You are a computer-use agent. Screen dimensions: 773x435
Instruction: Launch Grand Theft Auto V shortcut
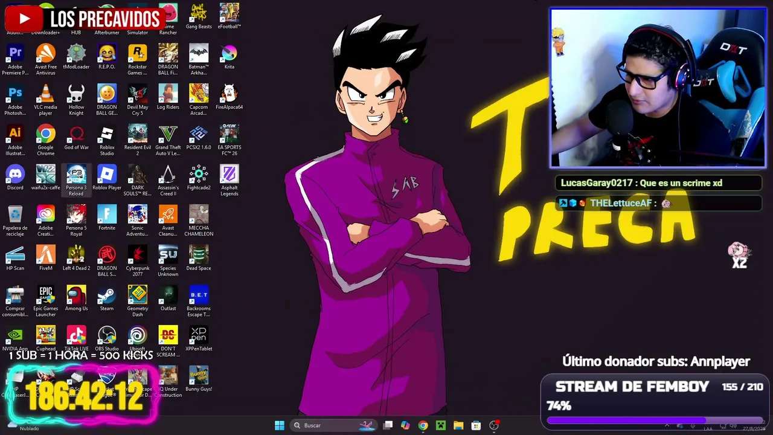pos(168,140)
